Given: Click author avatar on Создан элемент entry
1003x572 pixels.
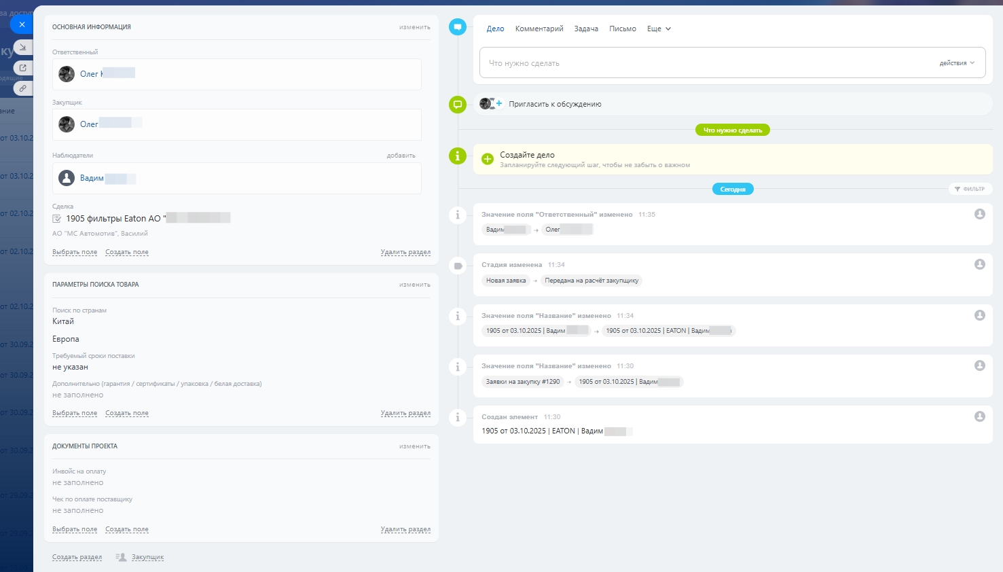Looking at the screenshot, I should 979,416.
